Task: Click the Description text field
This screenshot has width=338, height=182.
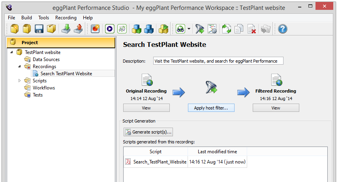Action: (x=218, y=61)
